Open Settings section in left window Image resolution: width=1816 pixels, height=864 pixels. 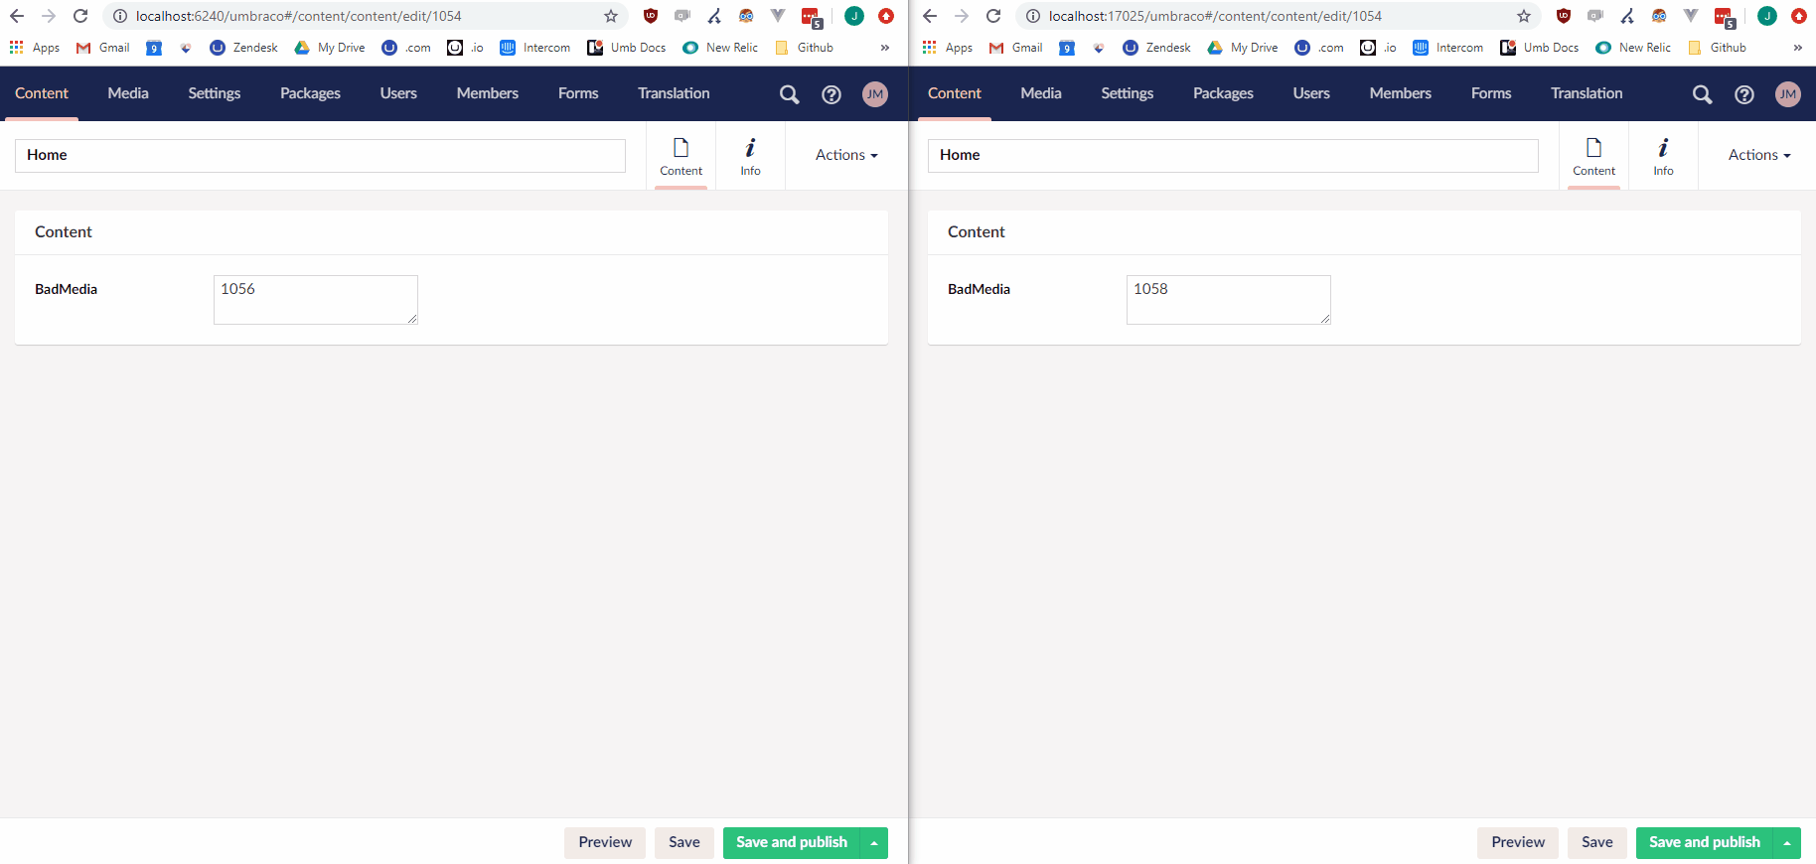215,93
